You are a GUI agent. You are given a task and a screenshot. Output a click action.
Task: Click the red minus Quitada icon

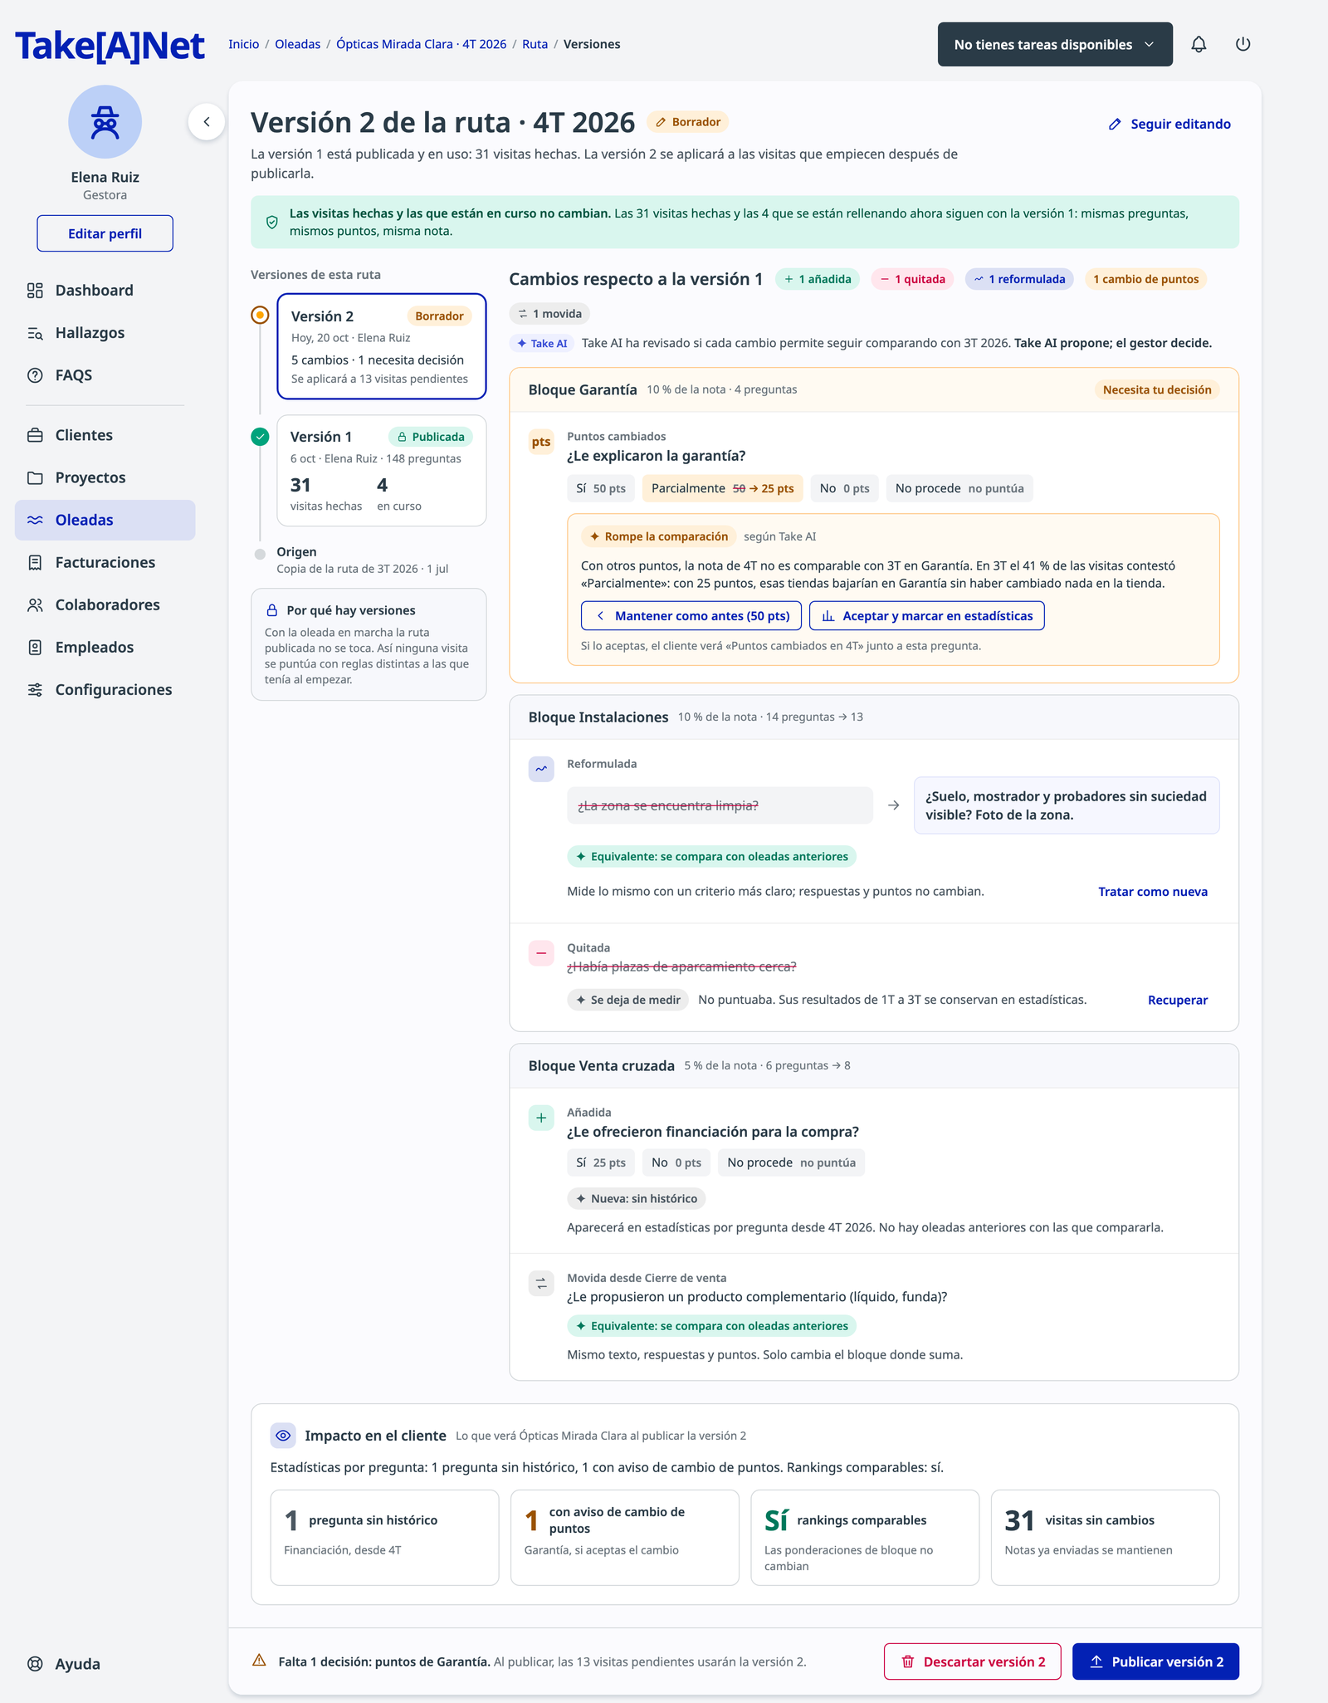pos(541,953)
